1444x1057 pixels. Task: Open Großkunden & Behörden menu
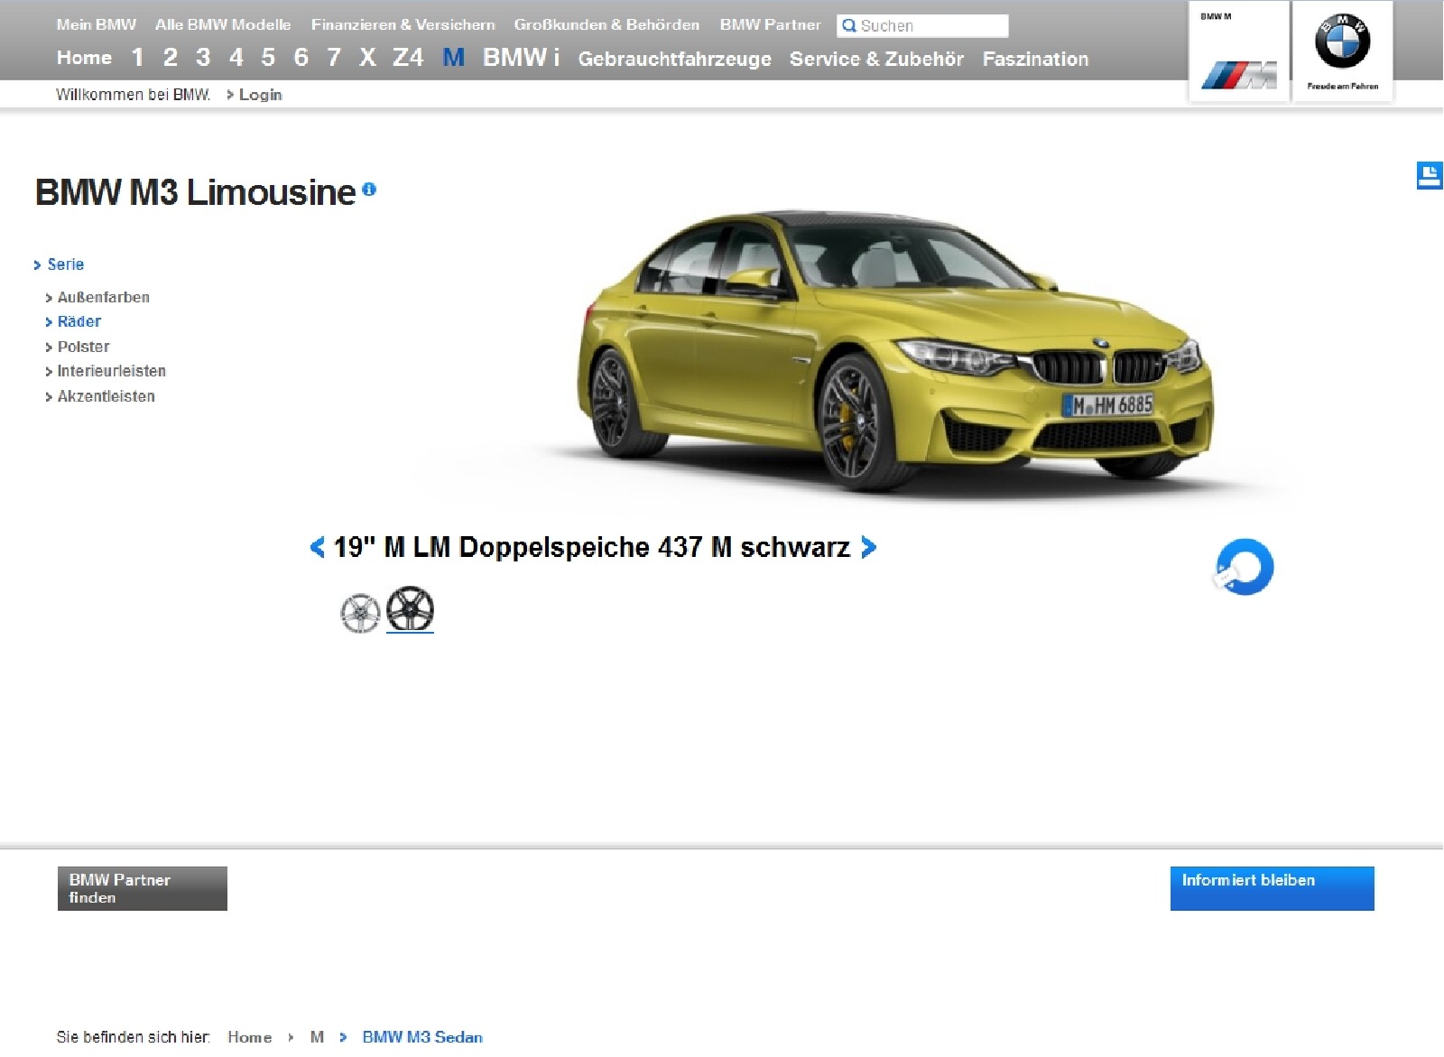606,24
